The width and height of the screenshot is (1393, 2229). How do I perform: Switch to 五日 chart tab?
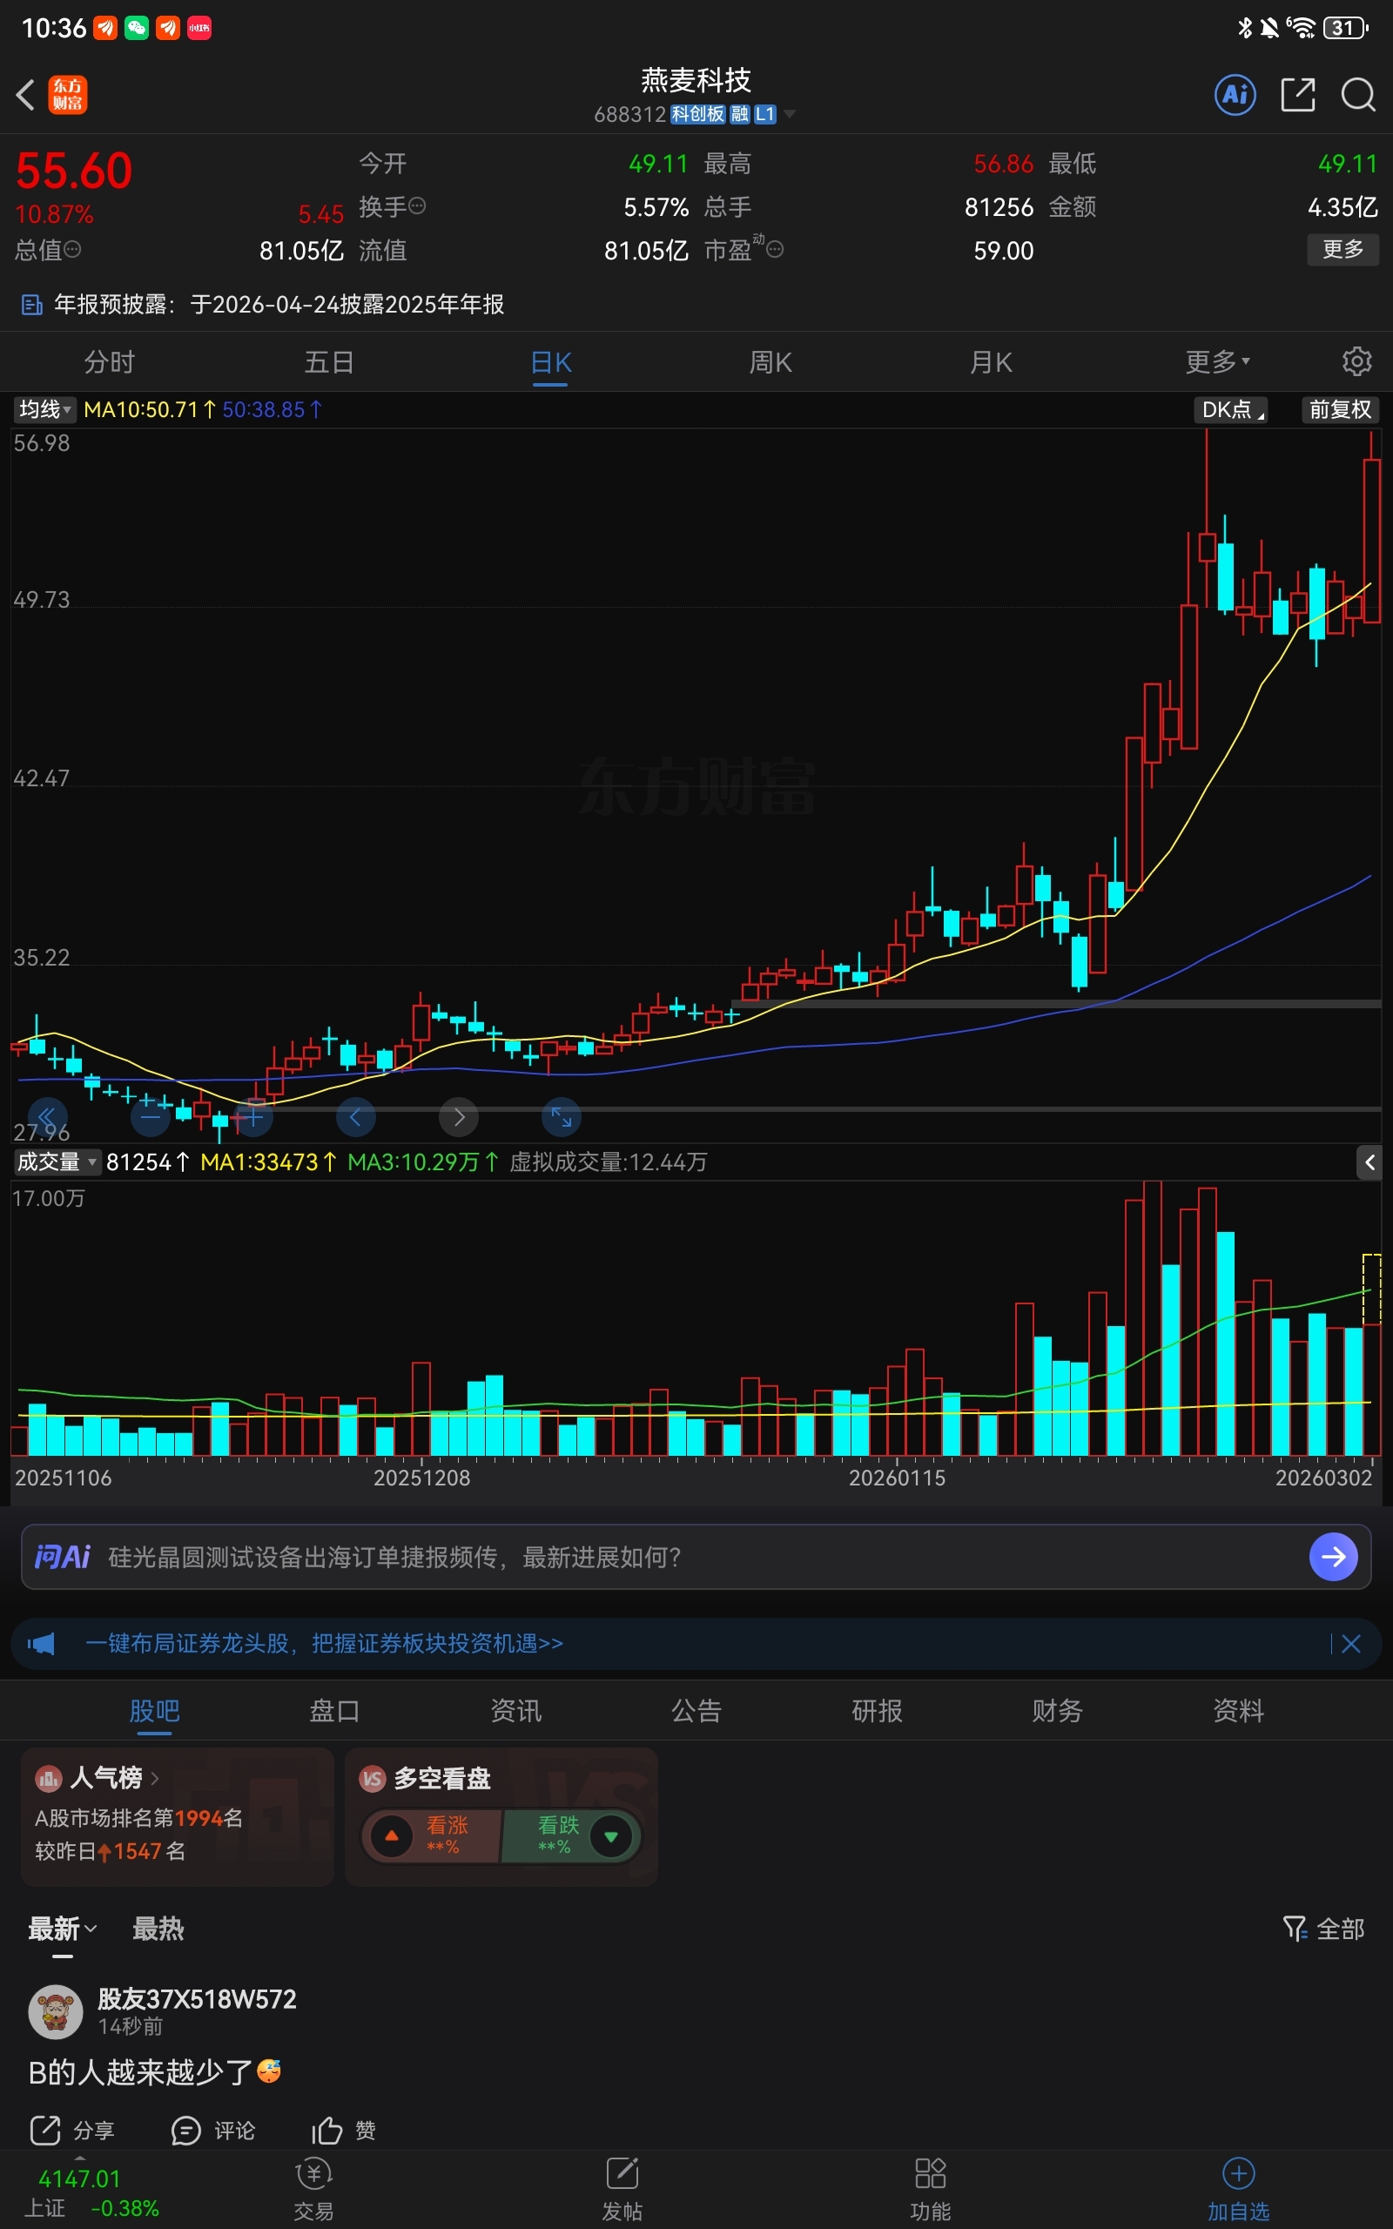click(329, 362)
